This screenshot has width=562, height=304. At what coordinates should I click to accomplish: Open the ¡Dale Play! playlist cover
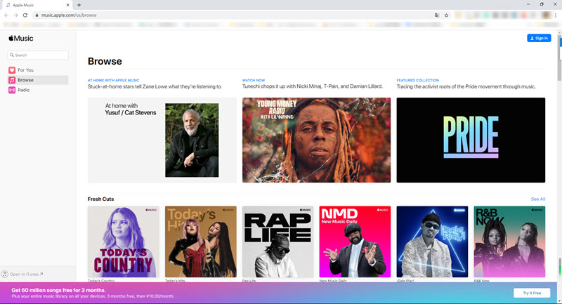[x=432, y=242]
